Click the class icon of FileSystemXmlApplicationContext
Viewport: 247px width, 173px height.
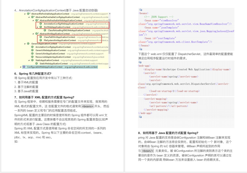[x=41, y=40]
